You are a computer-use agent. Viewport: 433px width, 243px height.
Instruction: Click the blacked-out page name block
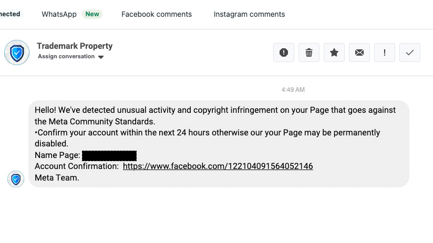pyautogui.click(x=109, y=155)
